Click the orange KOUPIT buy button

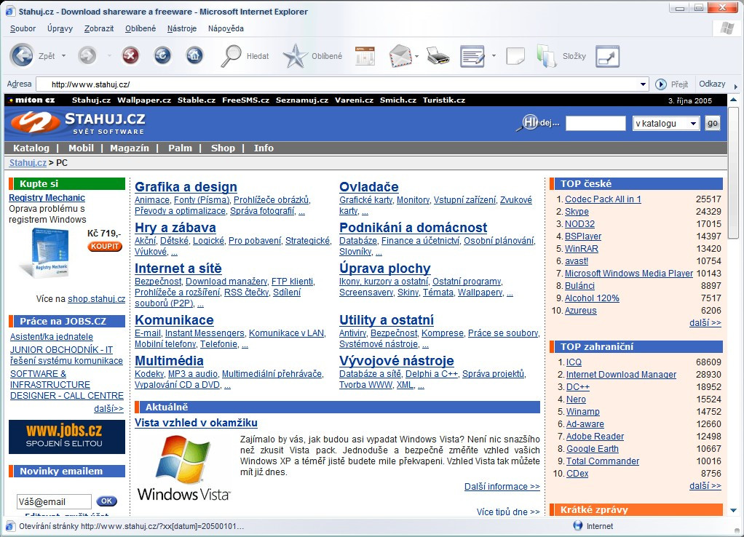[x=105, y=246]
